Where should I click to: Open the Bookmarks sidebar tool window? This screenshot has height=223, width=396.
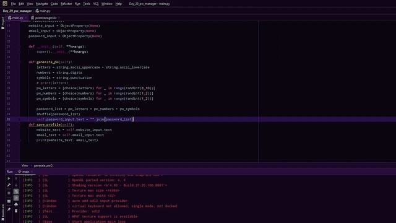(x=2, y=212)
